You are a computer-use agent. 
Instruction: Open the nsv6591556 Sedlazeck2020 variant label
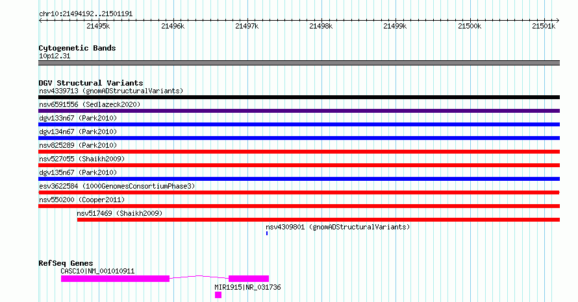tap(90, 104)
